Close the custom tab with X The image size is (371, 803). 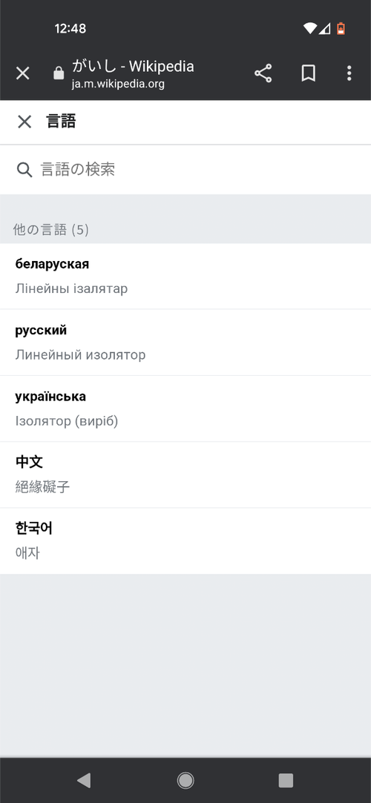[22, 73]
